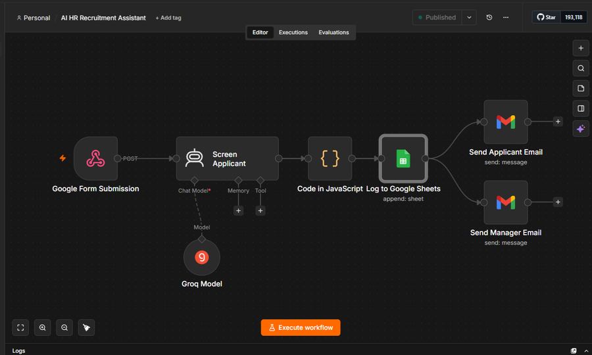
Task: Open the Groq Model node
Action: tap(202, 257)
